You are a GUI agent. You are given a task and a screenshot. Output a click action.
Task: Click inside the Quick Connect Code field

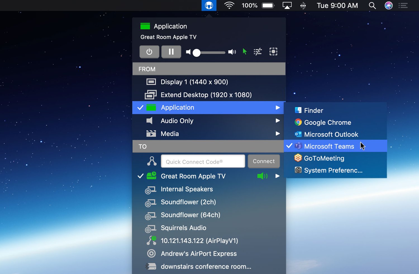203,161
